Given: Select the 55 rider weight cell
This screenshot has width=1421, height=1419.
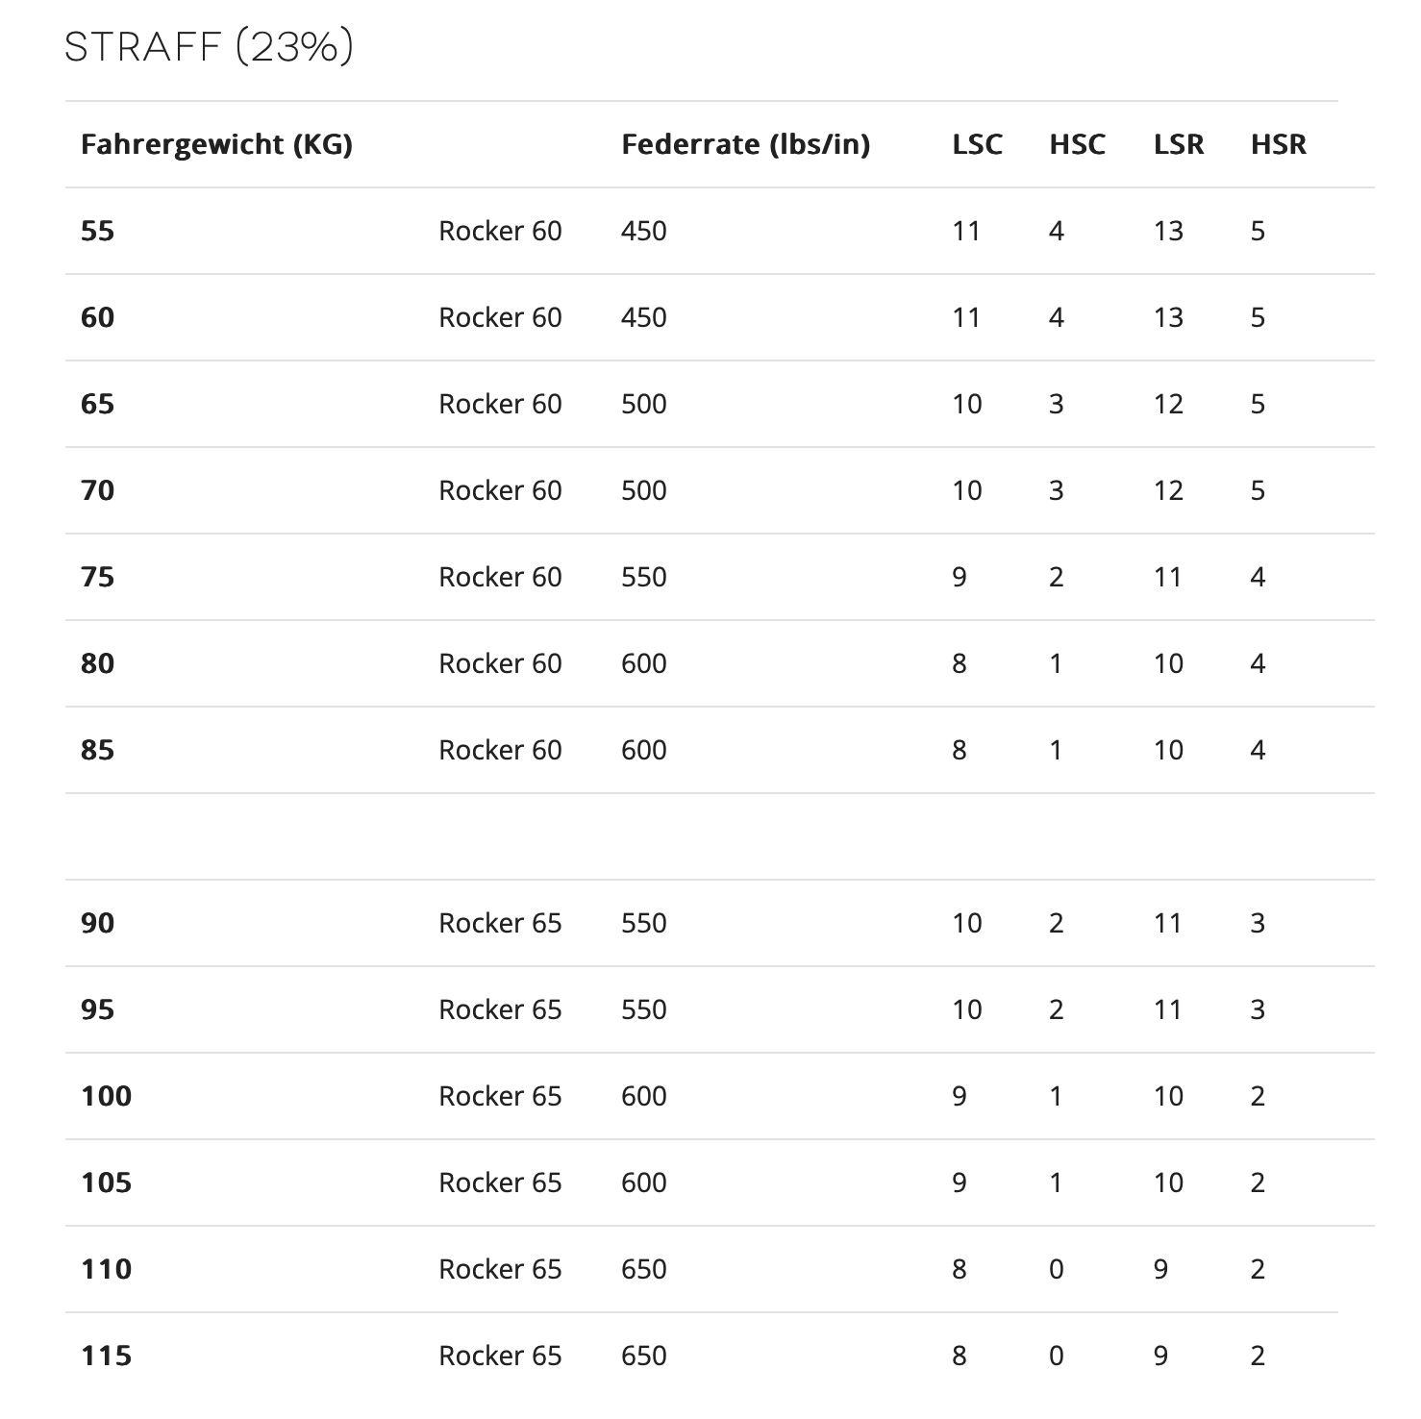Looking at the screenshot, I should click(98, 231).
